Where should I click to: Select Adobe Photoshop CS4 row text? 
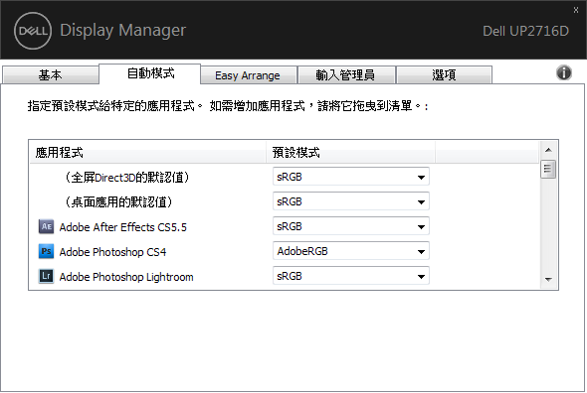[x=112, y=252]
